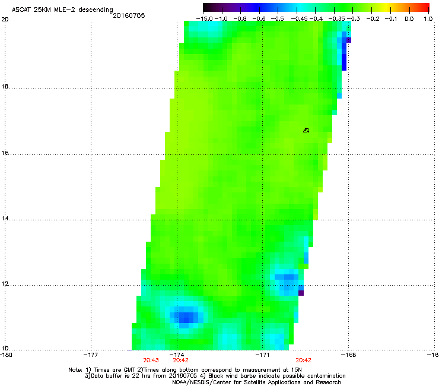Click the NOAA/NESDIS credit line
Viewport: 439px width, 386px height.
coord(256,382)
